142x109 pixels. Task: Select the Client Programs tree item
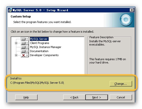tap(40, 43)
